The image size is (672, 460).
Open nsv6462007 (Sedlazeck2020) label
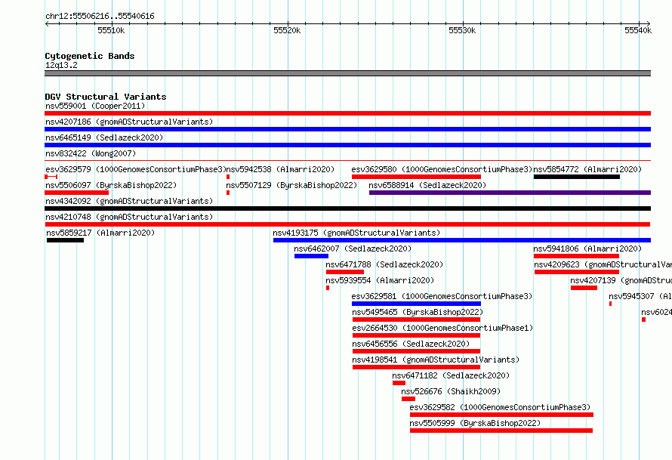tap(353, 249)
